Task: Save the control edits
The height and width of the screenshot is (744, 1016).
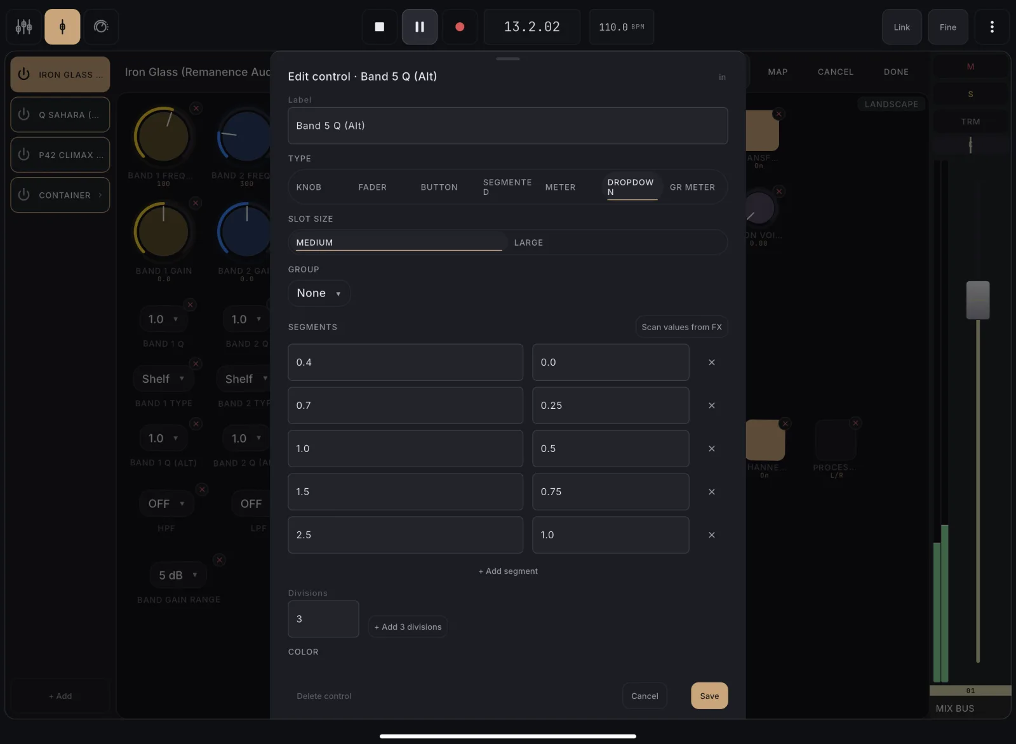Action: (x=709, y=696)
